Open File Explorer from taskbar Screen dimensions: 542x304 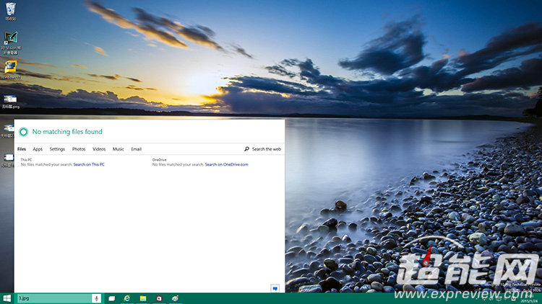tap(143, 298)
